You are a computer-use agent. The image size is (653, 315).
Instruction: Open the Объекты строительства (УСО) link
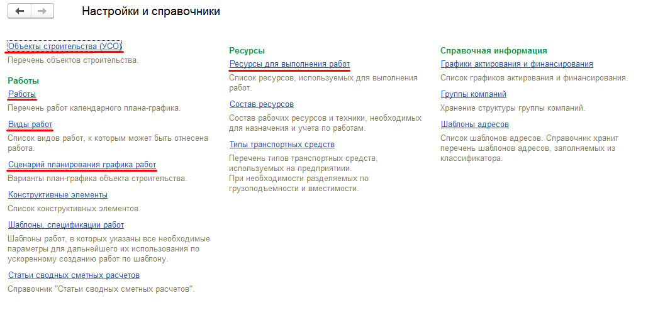coord(64,47)
